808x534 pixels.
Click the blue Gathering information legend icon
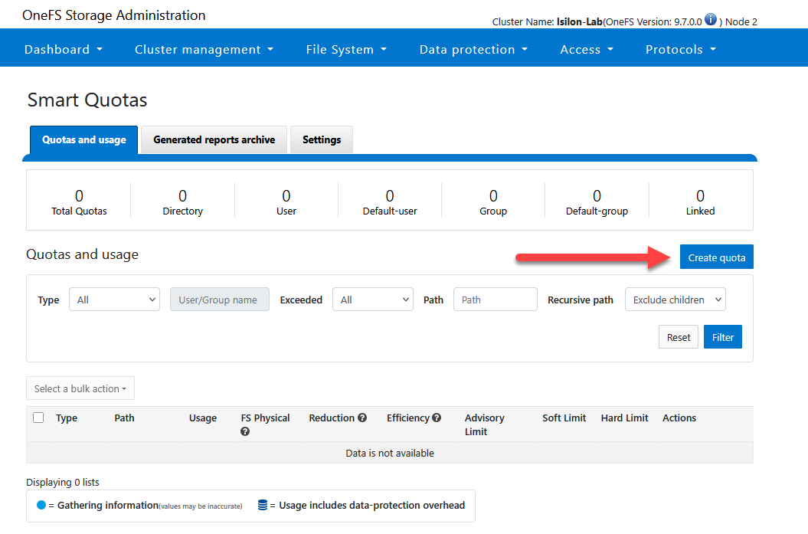coord(41,505)
